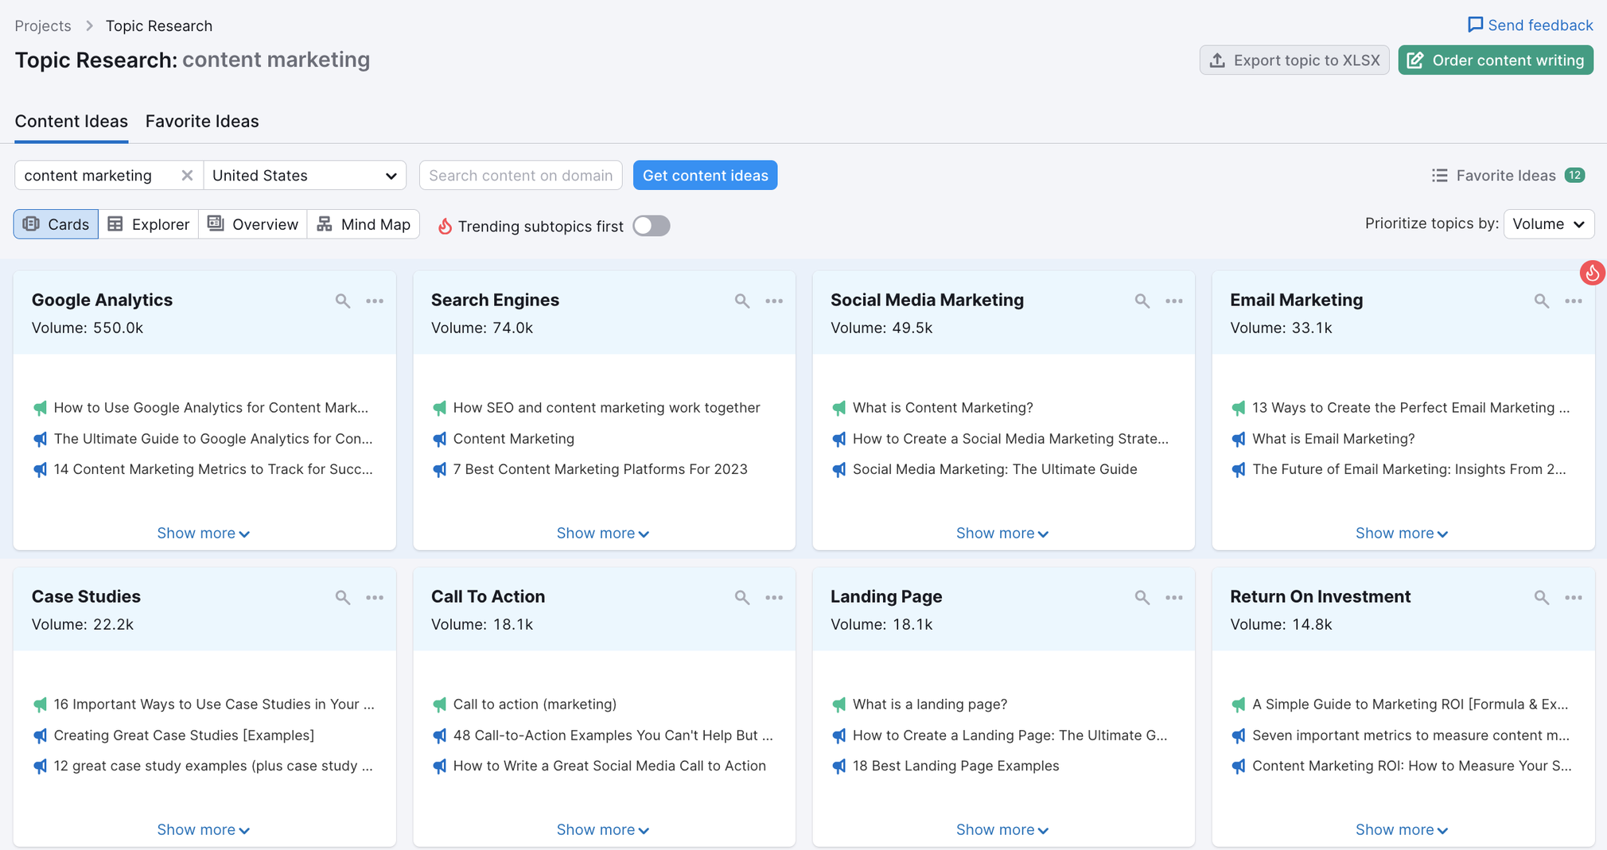This screenshot has width=1607, height=850.
Task: Open options menu on Social Media Marketing card
Action: coord(1175,301)
